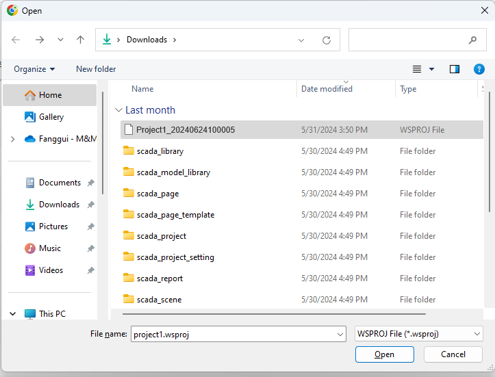Open the Organize dropdown menu
Screen dimensions: 495x377
(34, 69)
